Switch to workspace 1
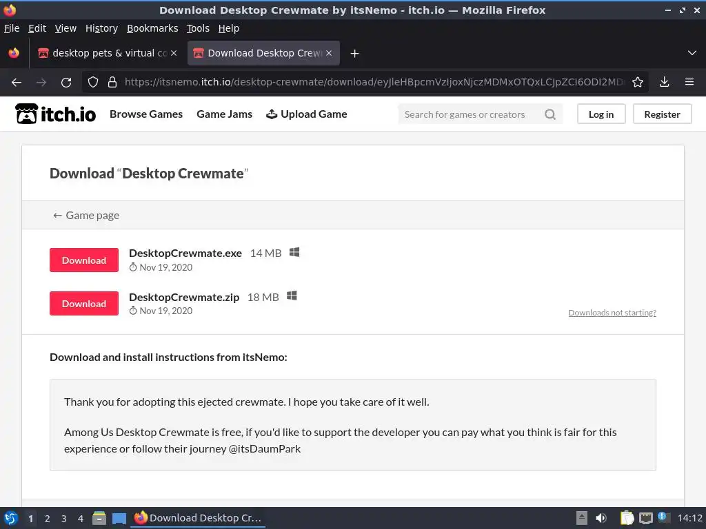 (30, 519)
